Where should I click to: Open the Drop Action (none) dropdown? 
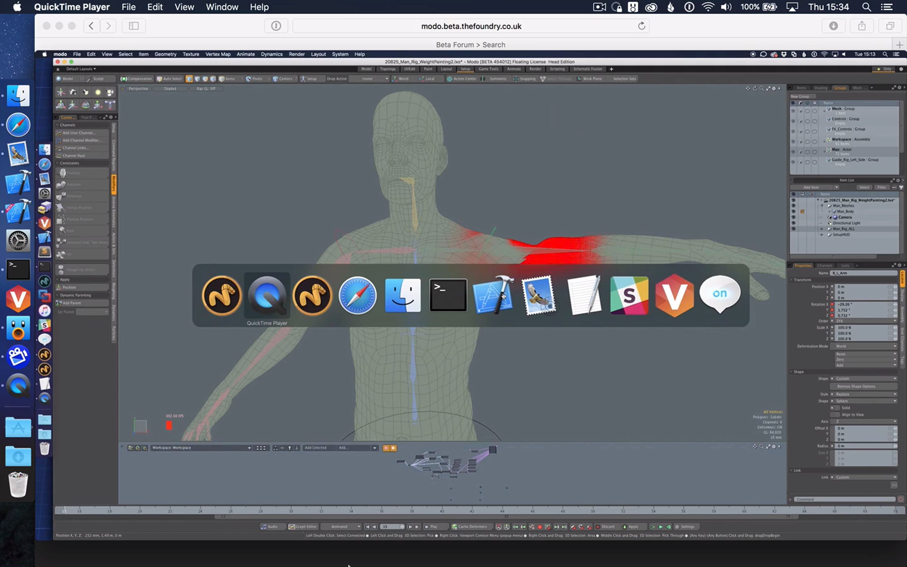coord(369,79)
